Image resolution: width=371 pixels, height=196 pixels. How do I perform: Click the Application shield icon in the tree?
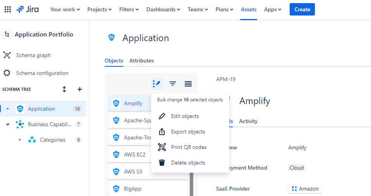tap(20, 109)
